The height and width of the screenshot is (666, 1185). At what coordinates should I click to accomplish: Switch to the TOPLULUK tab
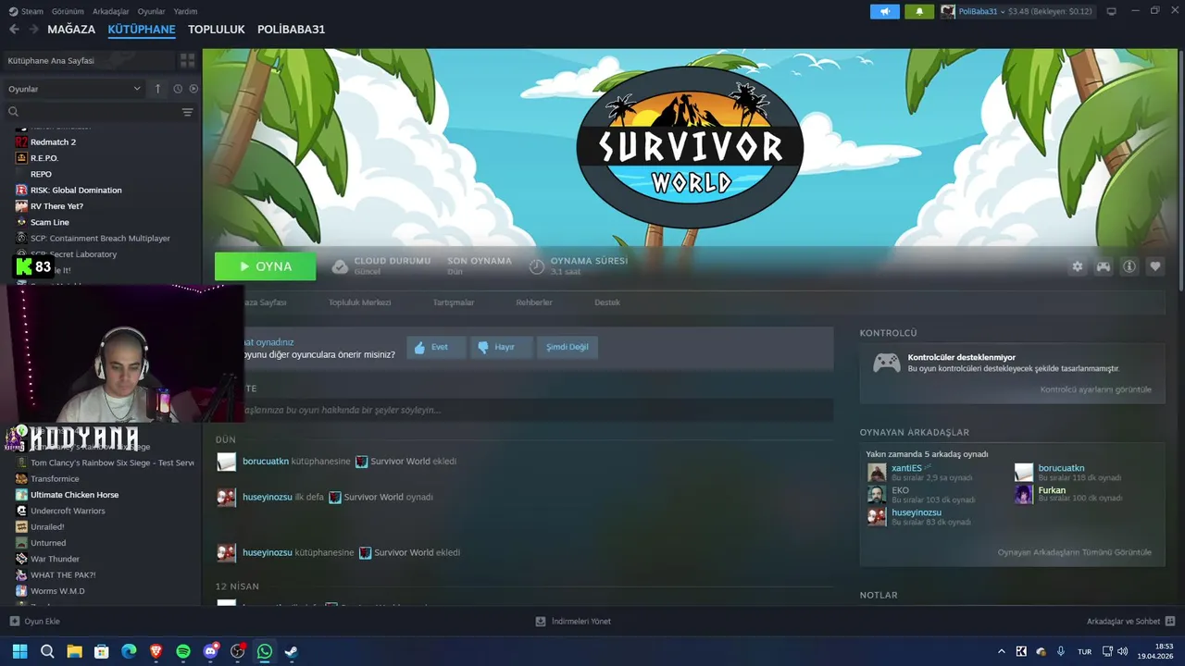[217, 30]
